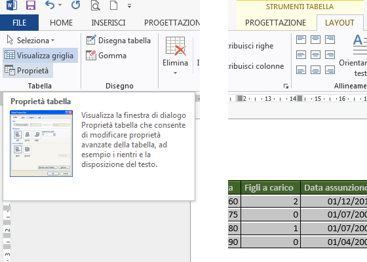
Task: Open Quick Access Toolbar customize arrow
Action: (130, 6)
